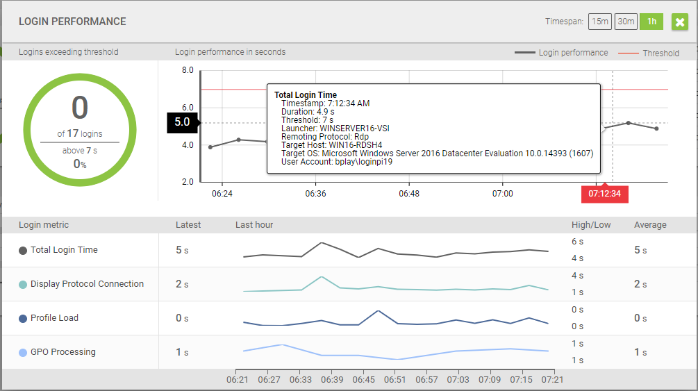Viewport: 698px width, 391px height.
Task: Click the Profile Load dark blue dot
Action: click(23, 318)
